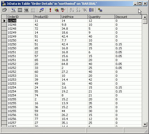Viewport: 149px width, 134px height.
Task: Click ProductID cell 27
Action: (x=47, y=123)
